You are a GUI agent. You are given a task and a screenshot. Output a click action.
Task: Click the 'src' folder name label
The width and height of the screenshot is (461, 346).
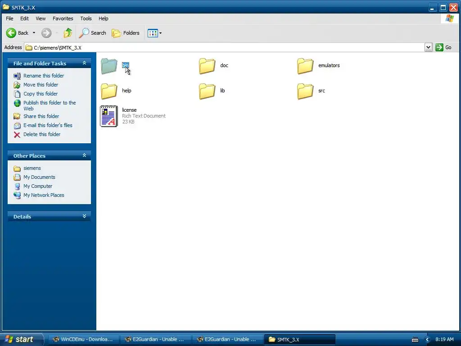(x=321, y=91)
